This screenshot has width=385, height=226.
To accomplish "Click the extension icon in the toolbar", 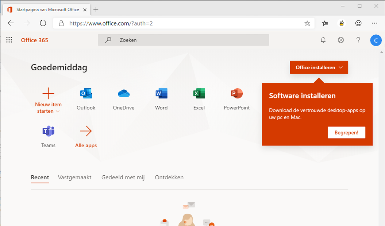I will coord(342,23).
